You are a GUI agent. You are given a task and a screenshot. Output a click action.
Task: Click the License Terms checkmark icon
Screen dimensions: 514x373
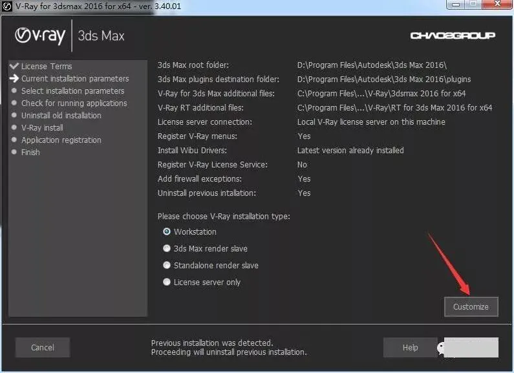[14, 66]
